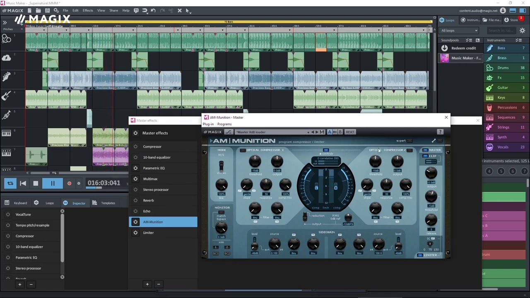The height and width of the screenshot is (298, 530).
Task: Open the tutorial help speech bubble icon
Action: 136,10
